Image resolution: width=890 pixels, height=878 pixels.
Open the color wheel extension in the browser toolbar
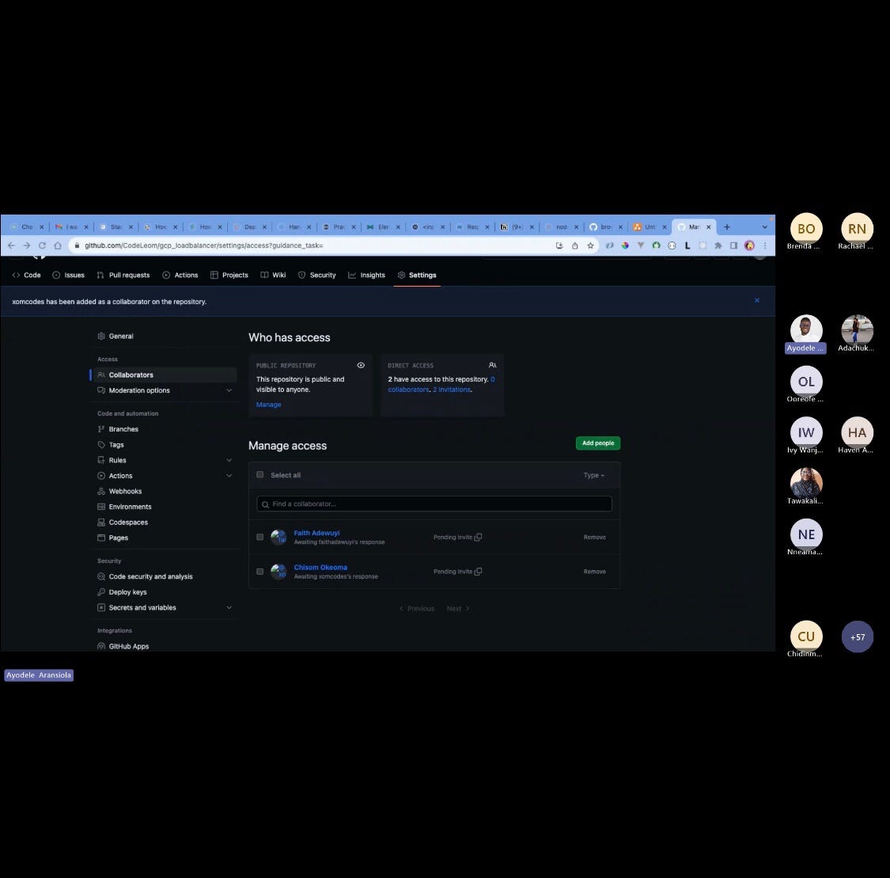tap(625, 245)
